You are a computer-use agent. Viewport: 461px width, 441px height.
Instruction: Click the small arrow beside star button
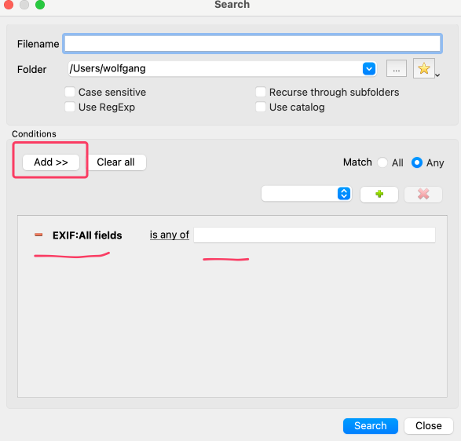437,75
